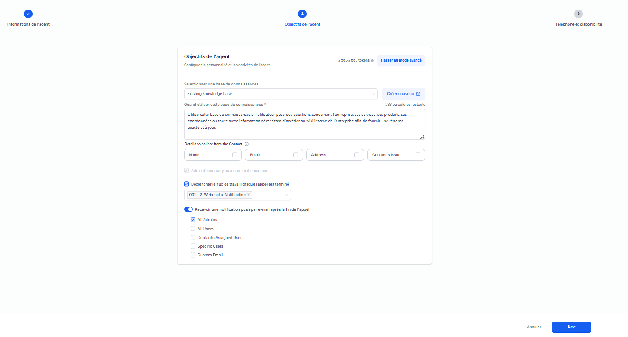Image resolution: width=628 pixels, height=337 pixels.
Task: Remove the Webchat Notification workflow tag
Action: click(248, 195)
